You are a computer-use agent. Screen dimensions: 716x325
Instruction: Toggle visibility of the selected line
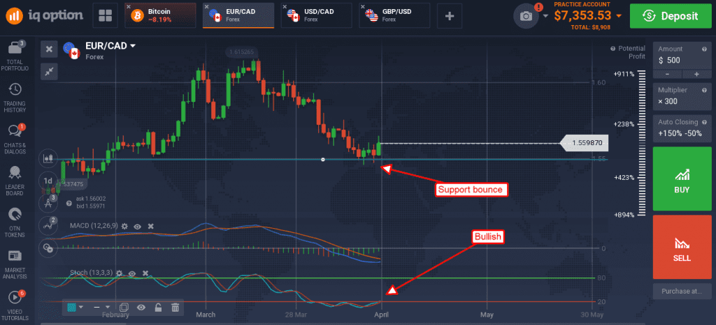pos(141,308)
